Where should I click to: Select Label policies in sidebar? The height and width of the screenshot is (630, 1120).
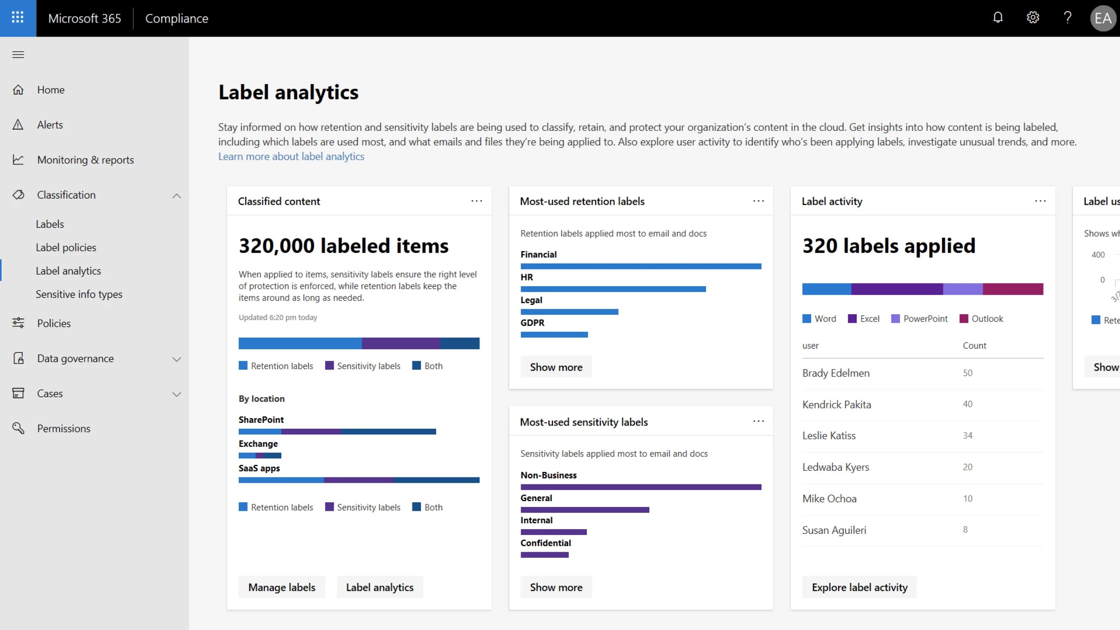pos(66,247)
